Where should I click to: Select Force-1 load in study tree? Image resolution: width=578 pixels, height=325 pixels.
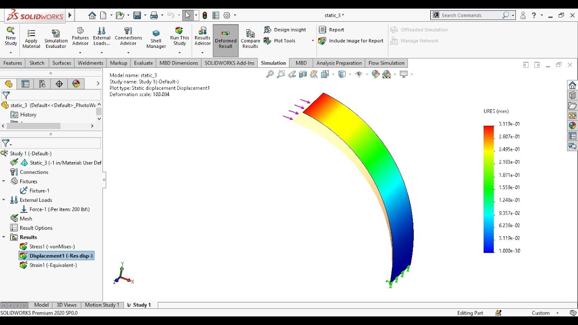coord(55,209)
